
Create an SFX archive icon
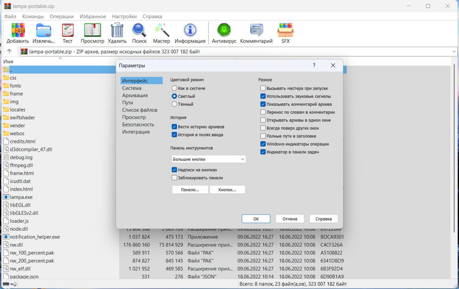tap(286, 30)
